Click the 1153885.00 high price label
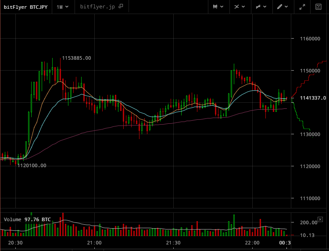Image resolution: width=329 pixels, height=251 pixels. click(x=77, y=58)
